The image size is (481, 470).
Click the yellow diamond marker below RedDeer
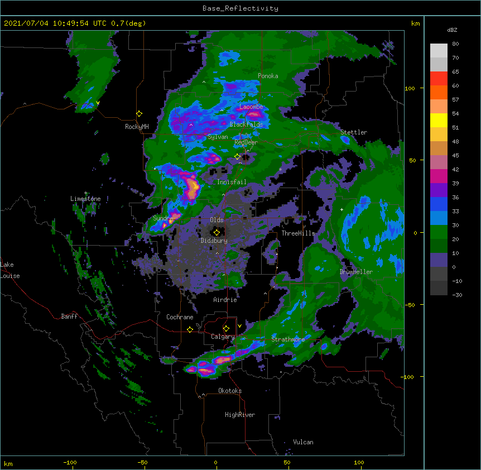(x=237, y=157)
